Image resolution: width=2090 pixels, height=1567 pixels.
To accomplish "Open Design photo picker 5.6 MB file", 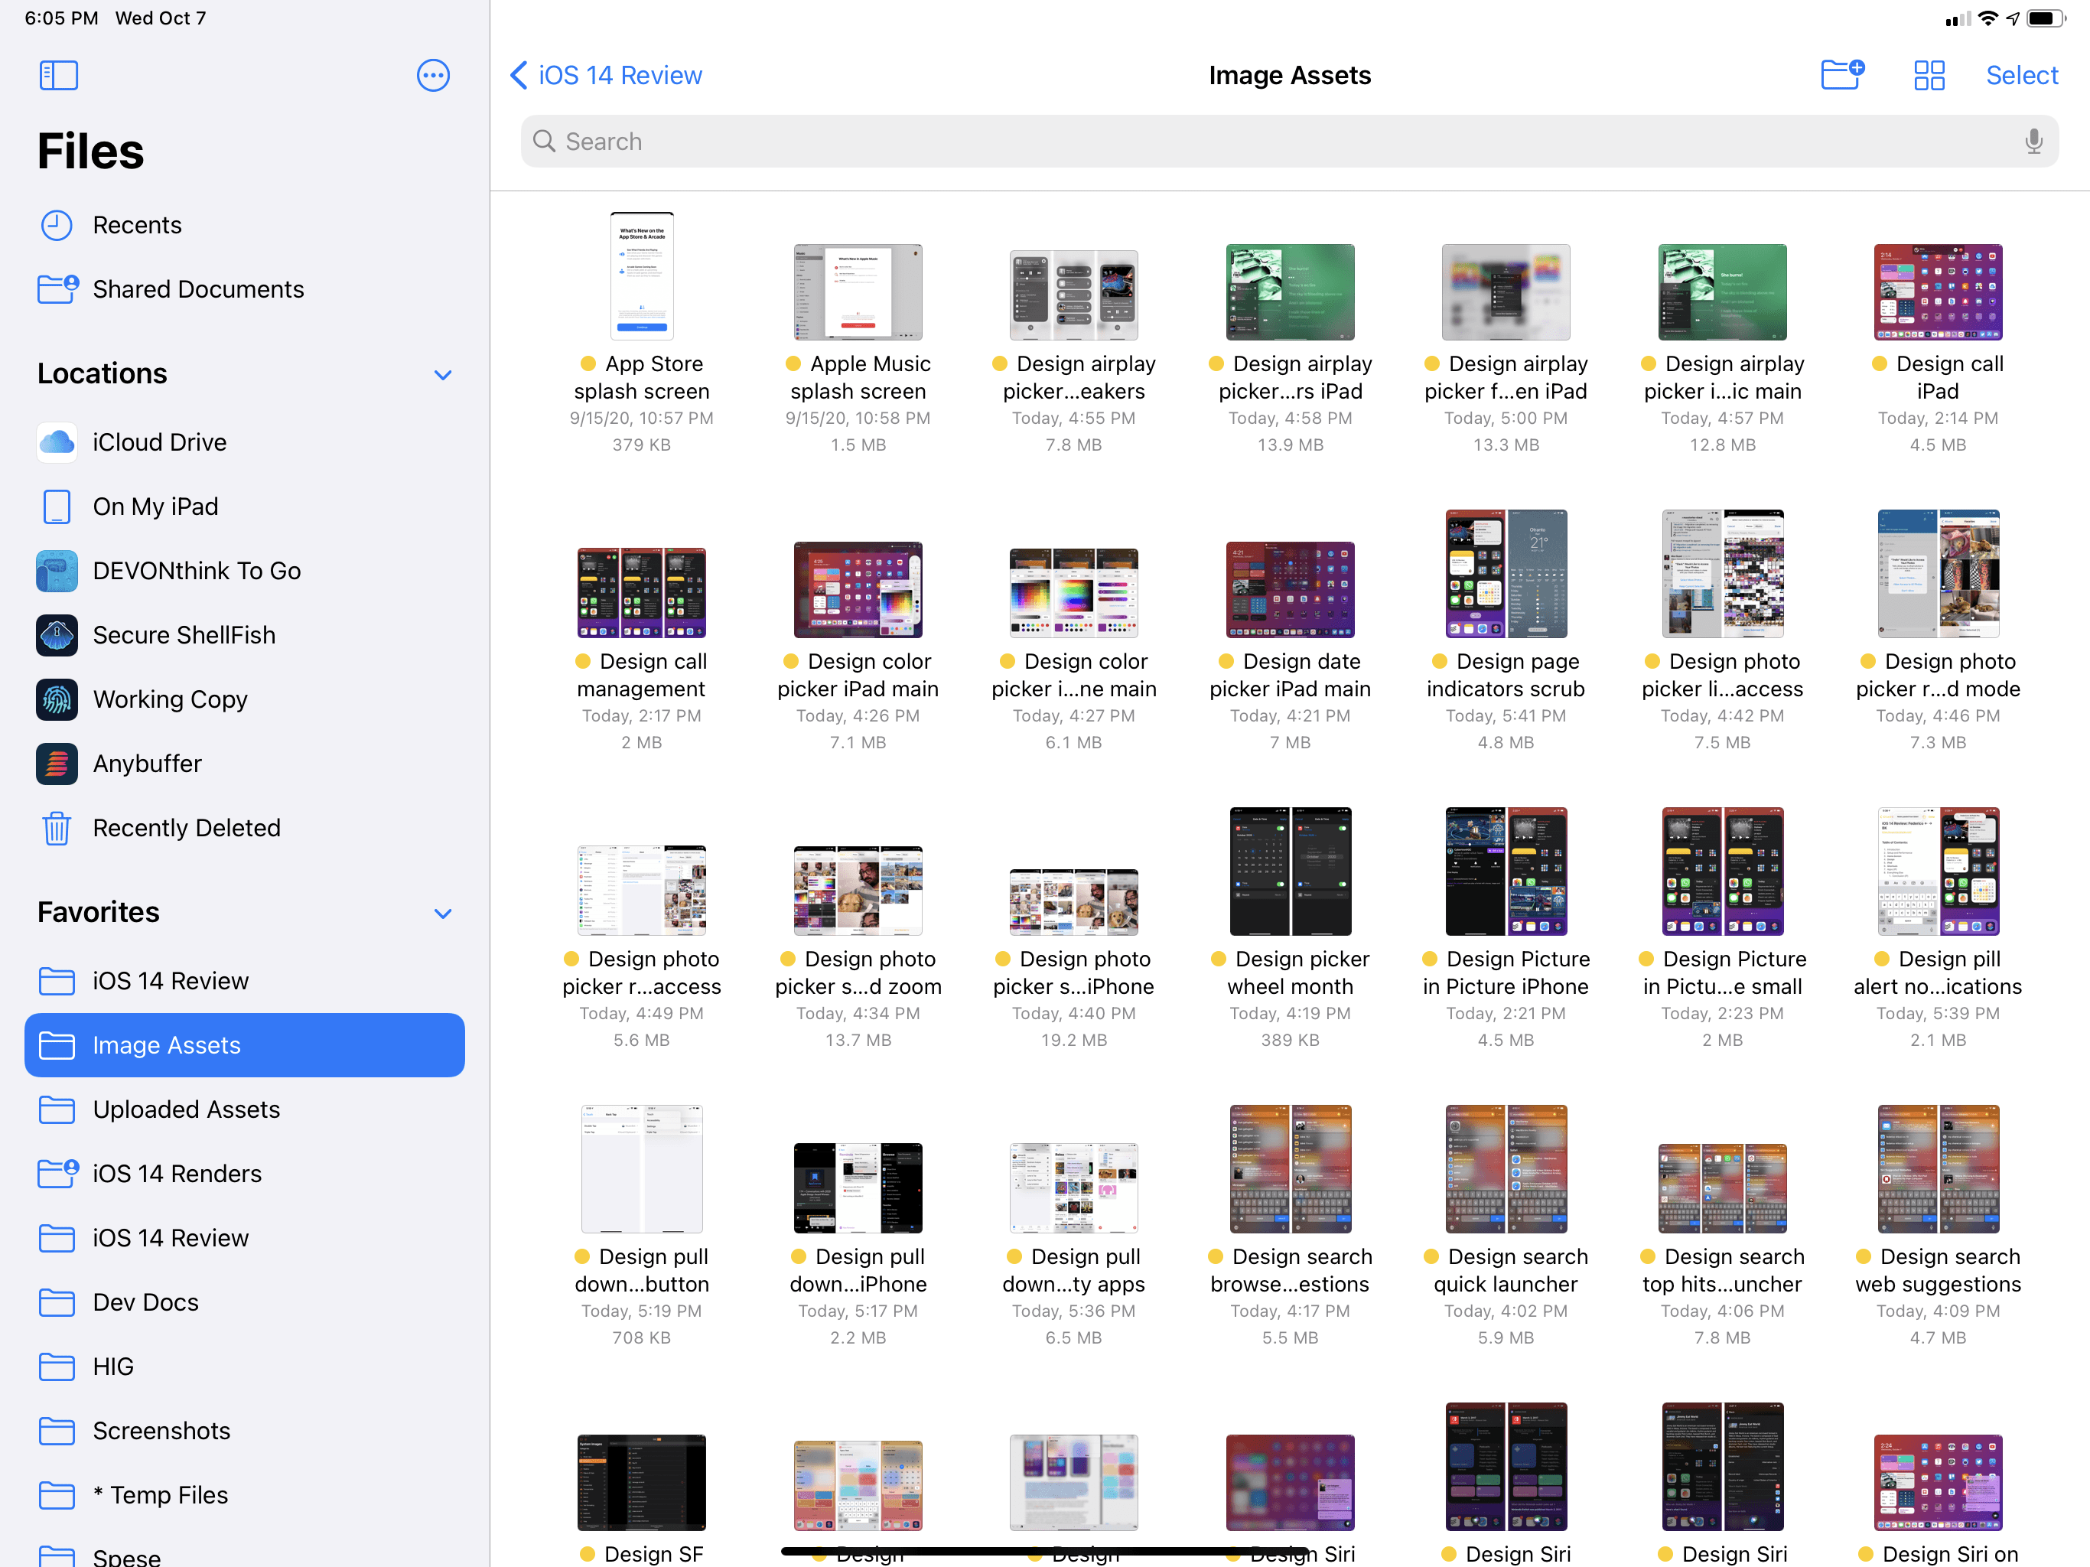I will [x=642, y=891].
